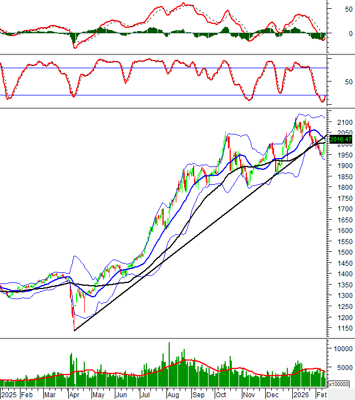Click the 10000 volume axis label
The width and height of the screenshot is (355, 400).
tap(342, 348)
